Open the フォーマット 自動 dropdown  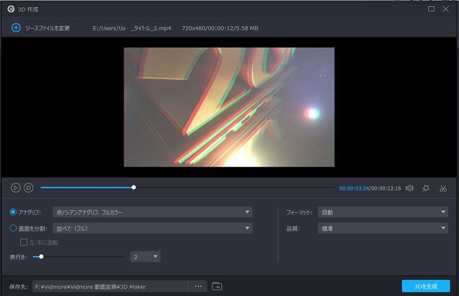pyautogui.click(x=383, y=212)
